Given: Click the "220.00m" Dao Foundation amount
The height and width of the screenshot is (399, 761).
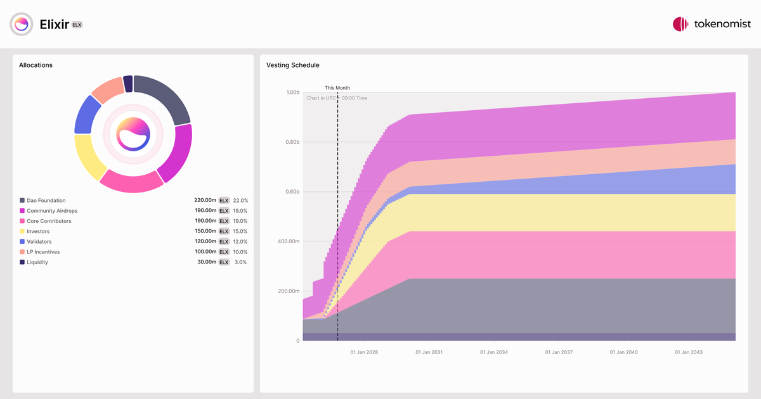Looking at the screenshot, I should pos(205,201).
